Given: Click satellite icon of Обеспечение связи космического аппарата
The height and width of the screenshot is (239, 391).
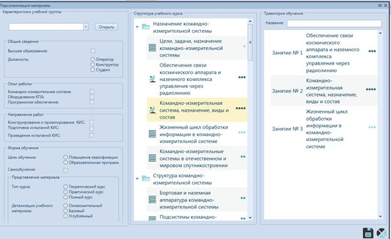Looking at the screenshot, I should 153,79.
